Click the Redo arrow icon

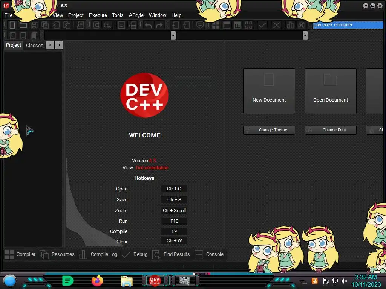[159, 25]
